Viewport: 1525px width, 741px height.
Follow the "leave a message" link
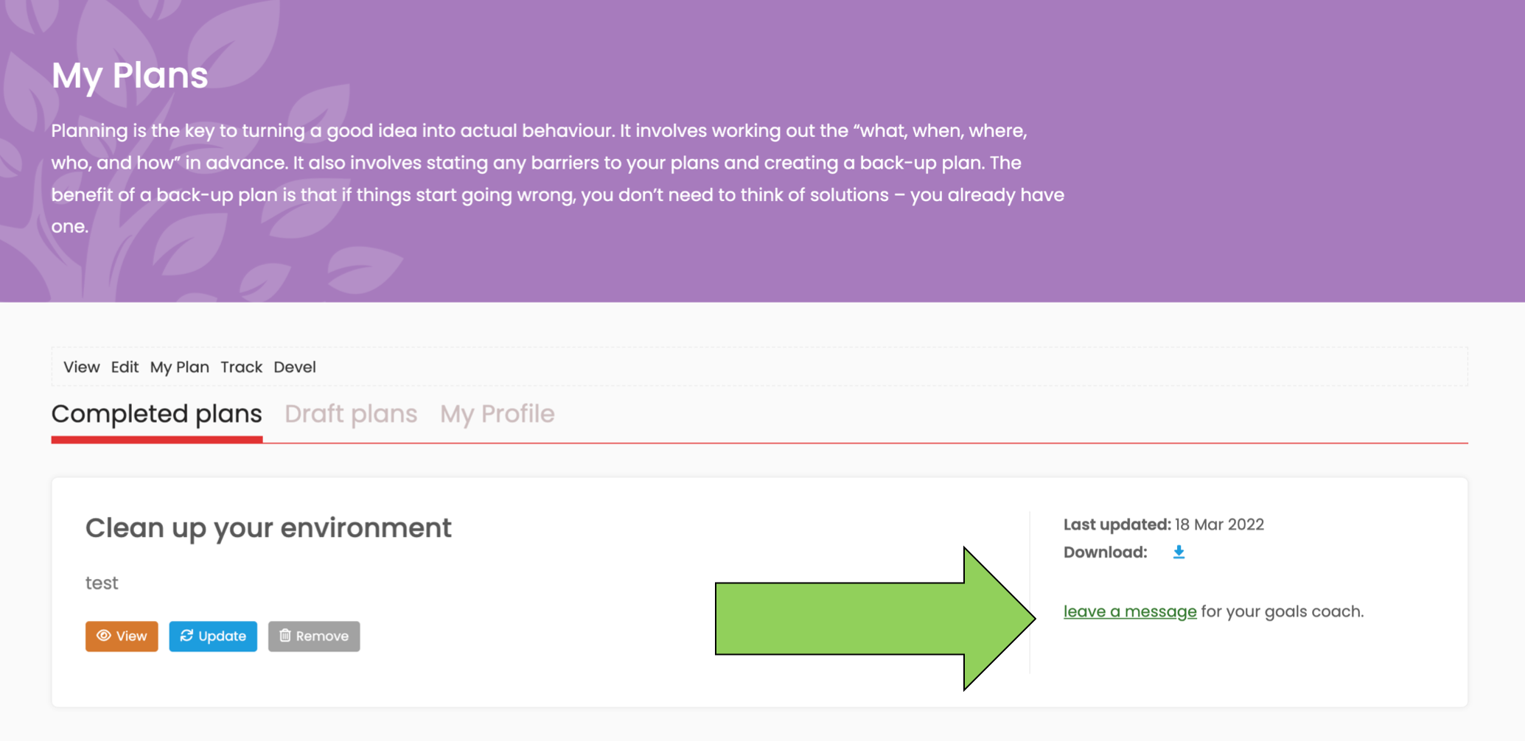pos(1129,611)
